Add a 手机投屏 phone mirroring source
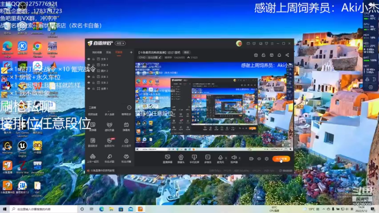 click(x=194, y=159)
